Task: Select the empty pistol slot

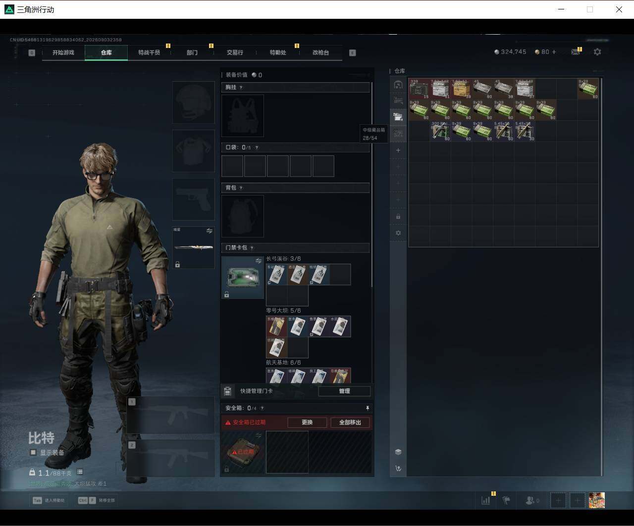Action: click(x=193, y=199)
